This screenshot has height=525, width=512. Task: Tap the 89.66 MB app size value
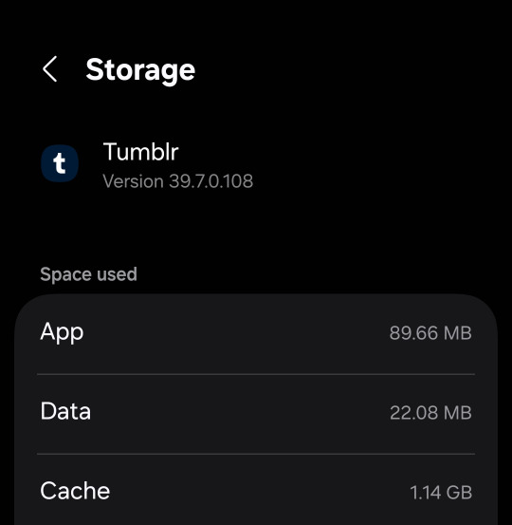coord(430,333)
